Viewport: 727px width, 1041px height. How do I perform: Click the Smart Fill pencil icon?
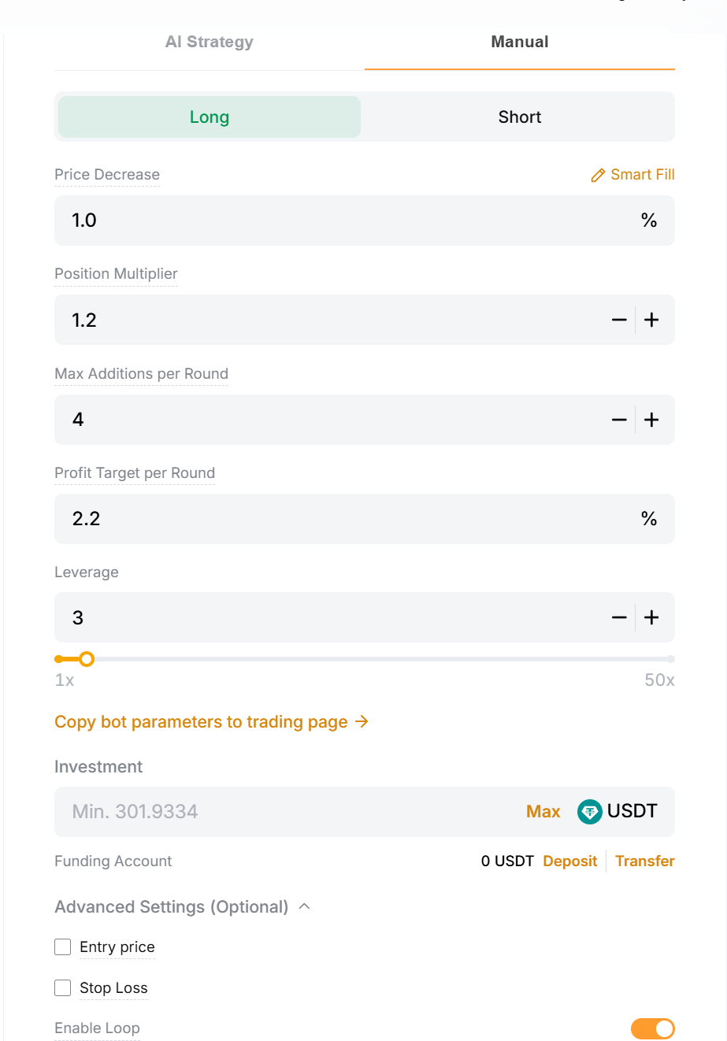tap(598, 175)
